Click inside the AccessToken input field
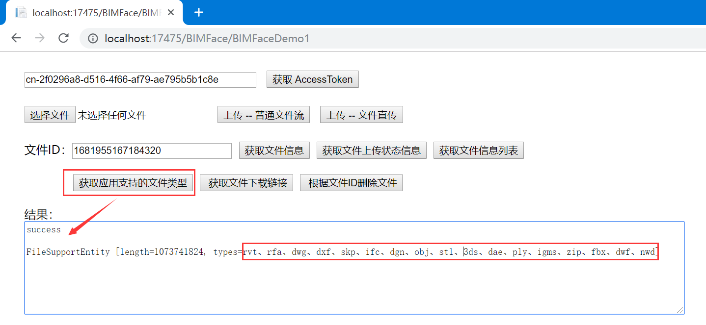Screen dimensions: 706x325 point(140,79)
